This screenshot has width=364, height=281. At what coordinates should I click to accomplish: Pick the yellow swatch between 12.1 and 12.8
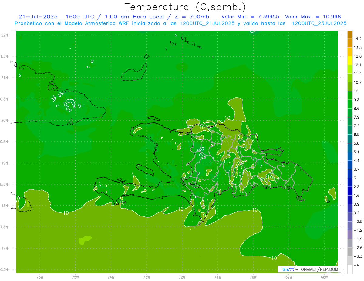350,61
